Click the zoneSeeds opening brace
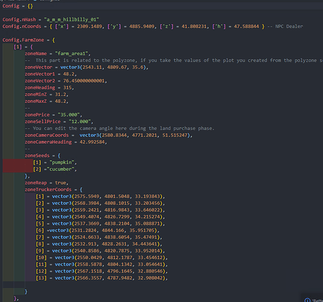Screen dimensions: 323x302 click(x=59, y=156)
